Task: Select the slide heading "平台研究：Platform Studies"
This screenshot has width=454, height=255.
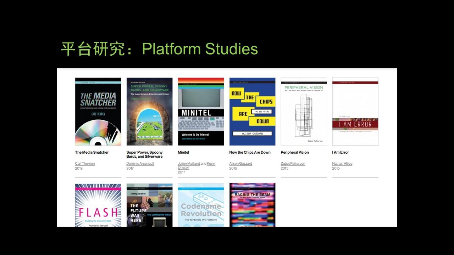Action: click(159, 49)
